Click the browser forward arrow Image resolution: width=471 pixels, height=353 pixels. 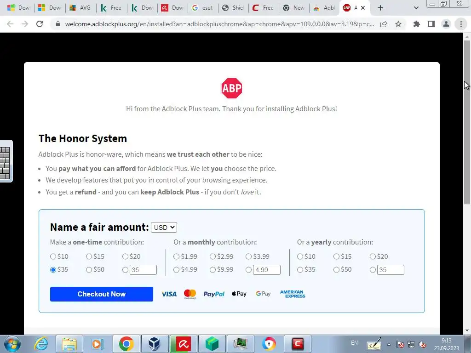pyautogui.click(x=25, y=24)
